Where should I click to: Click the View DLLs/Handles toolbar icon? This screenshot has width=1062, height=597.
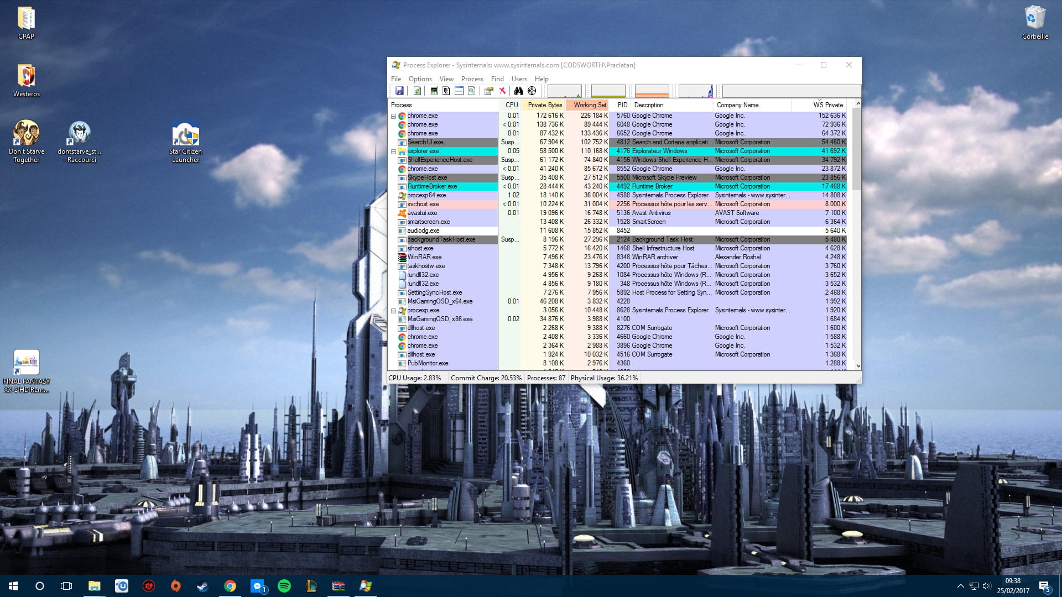[472, 91]
